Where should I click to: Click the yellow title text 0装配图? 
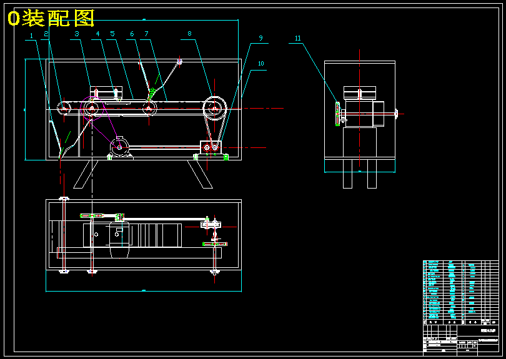tap(51, 18)
